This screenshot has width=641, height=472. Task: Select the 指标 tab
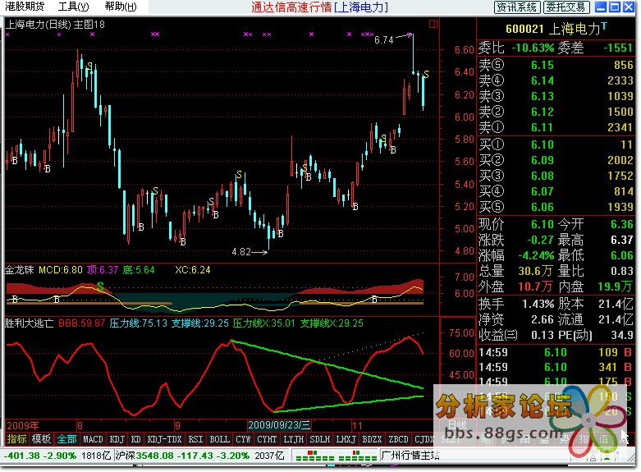point(16,439)
